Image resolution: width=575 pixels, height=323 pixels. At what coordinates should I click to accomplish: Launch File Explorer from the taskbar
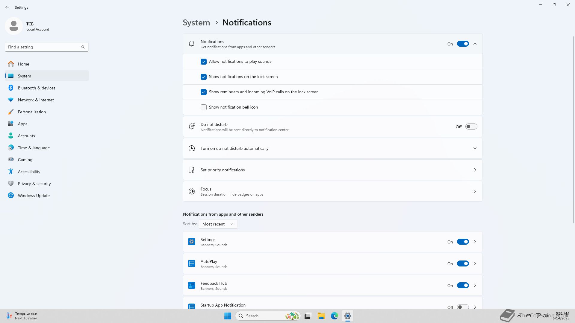click(321, 316)
